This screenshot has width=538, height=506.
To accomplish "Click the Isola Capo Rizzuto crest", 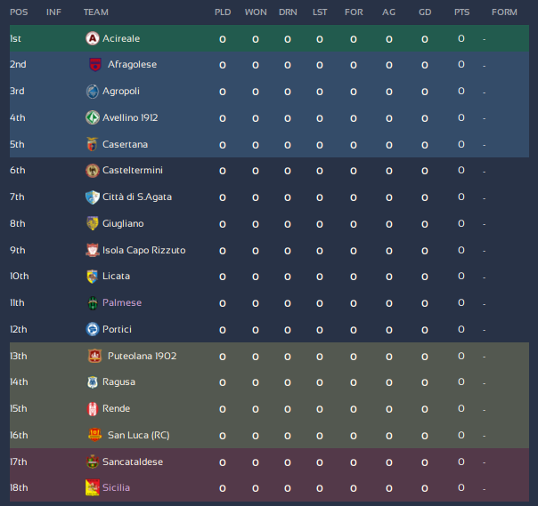I will tap(93, 250).
